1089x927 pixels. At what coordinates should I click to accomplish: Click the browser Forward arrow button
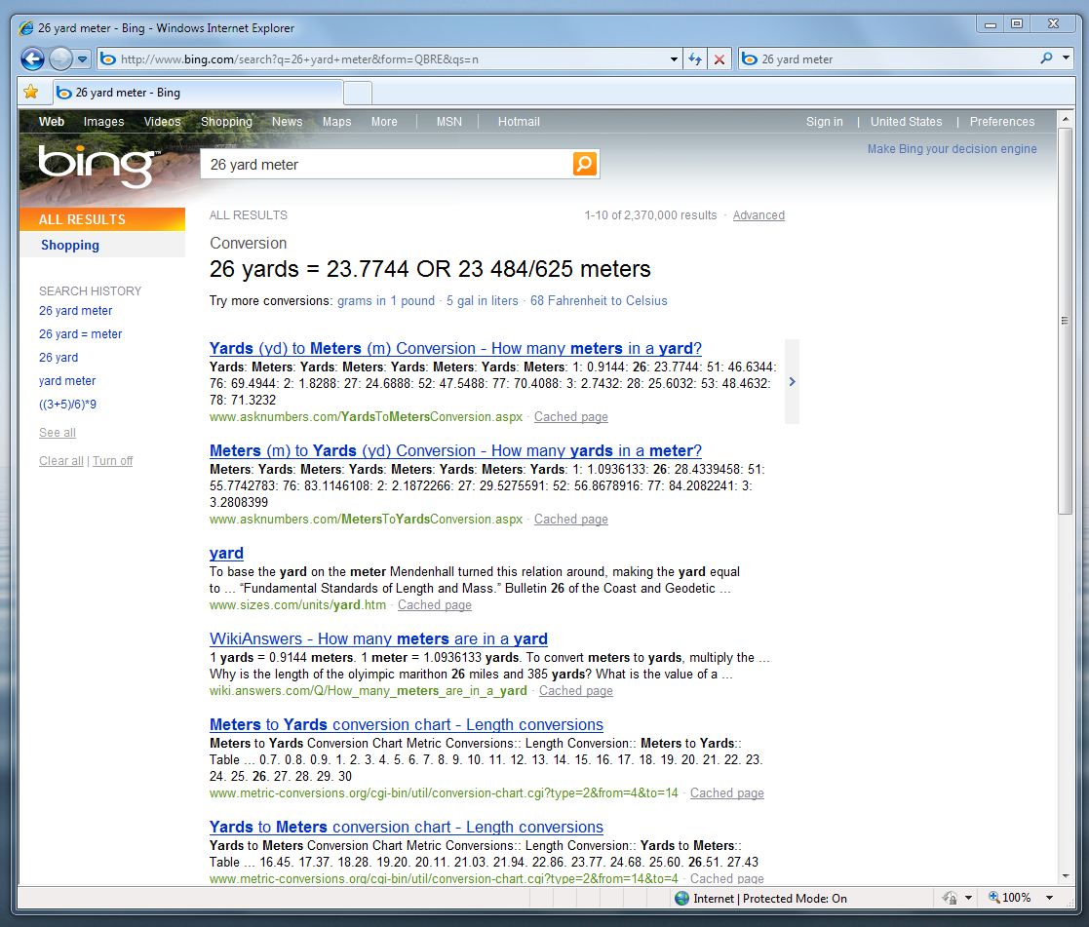pyautogui.click(x=61, y=59)
